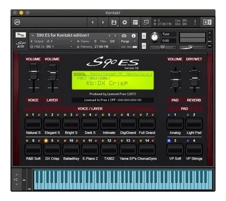Select previous preset arrow in instrument header
This screenshot has height=201, width=226.
pyautogui.click(x=109, y=36)
